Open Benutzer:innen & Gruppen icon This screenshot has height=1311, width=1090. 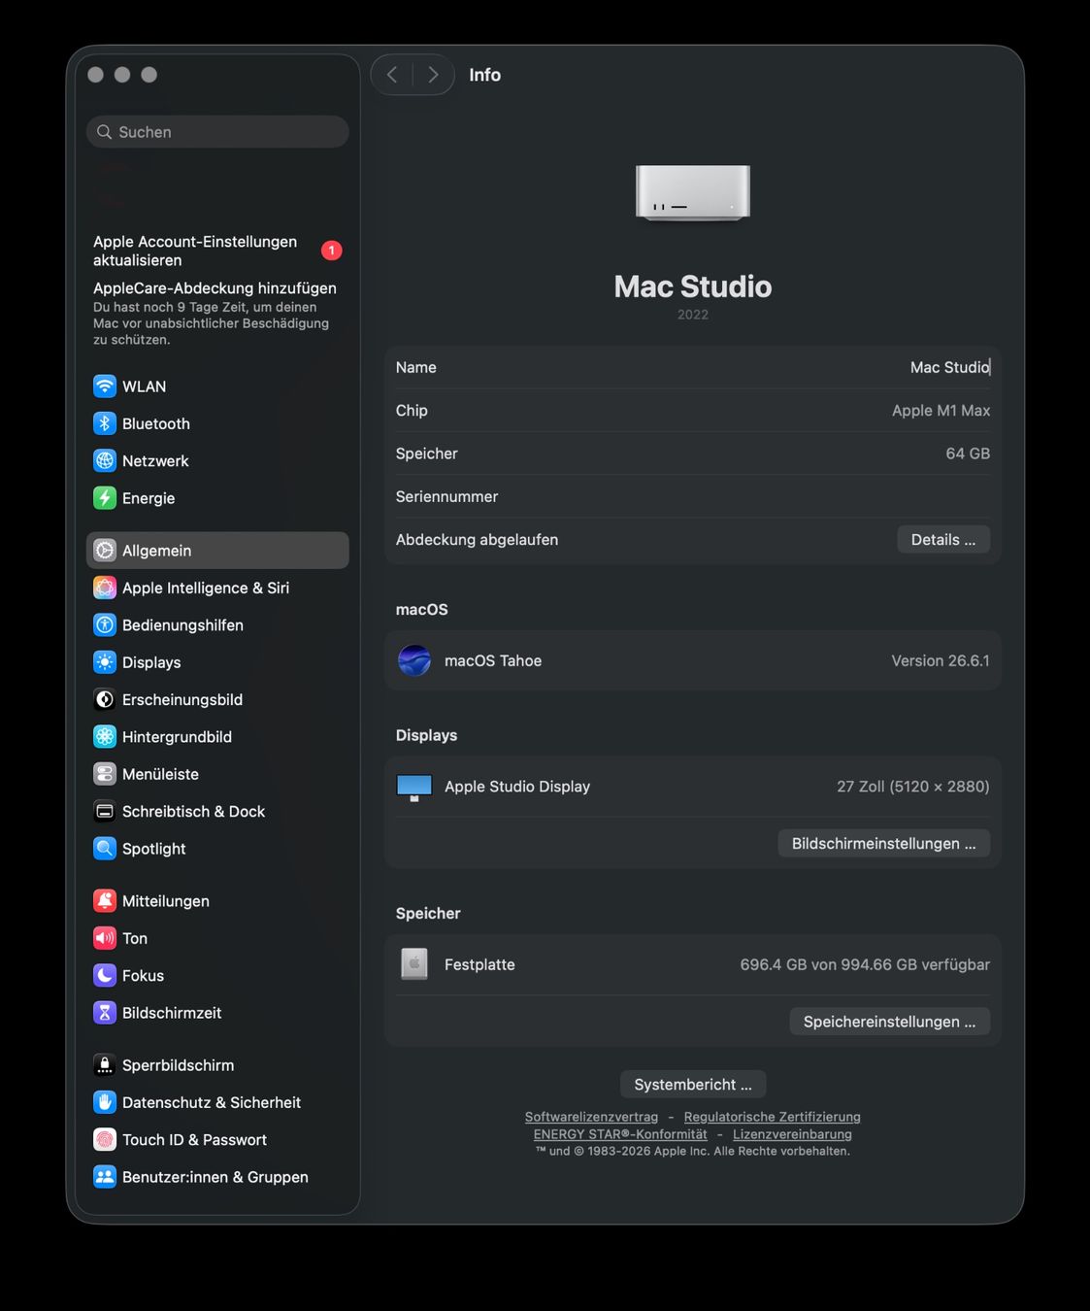(x=105, y=1177)
